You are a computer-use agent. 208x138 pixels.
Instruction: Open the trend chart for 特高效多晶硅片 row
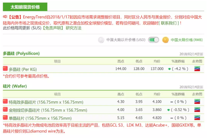point(197,102)
